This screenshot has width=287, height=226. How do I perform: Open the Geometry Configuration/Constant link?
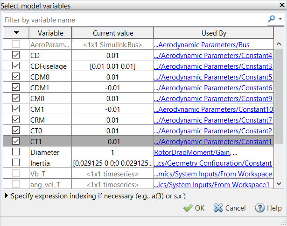point(213,163)
